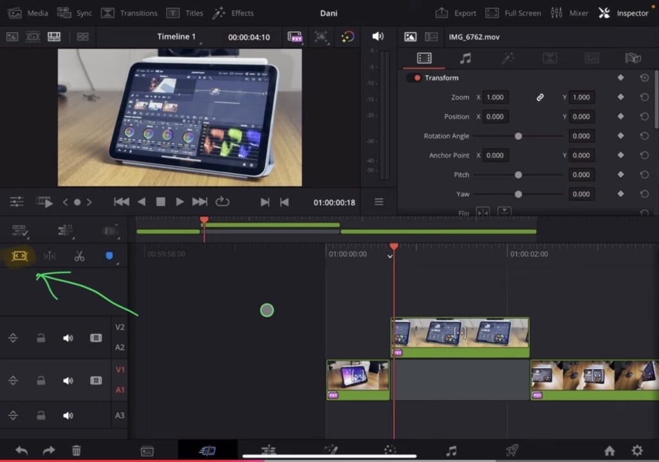Open the viewer options hamburger menu

point(379,202)
